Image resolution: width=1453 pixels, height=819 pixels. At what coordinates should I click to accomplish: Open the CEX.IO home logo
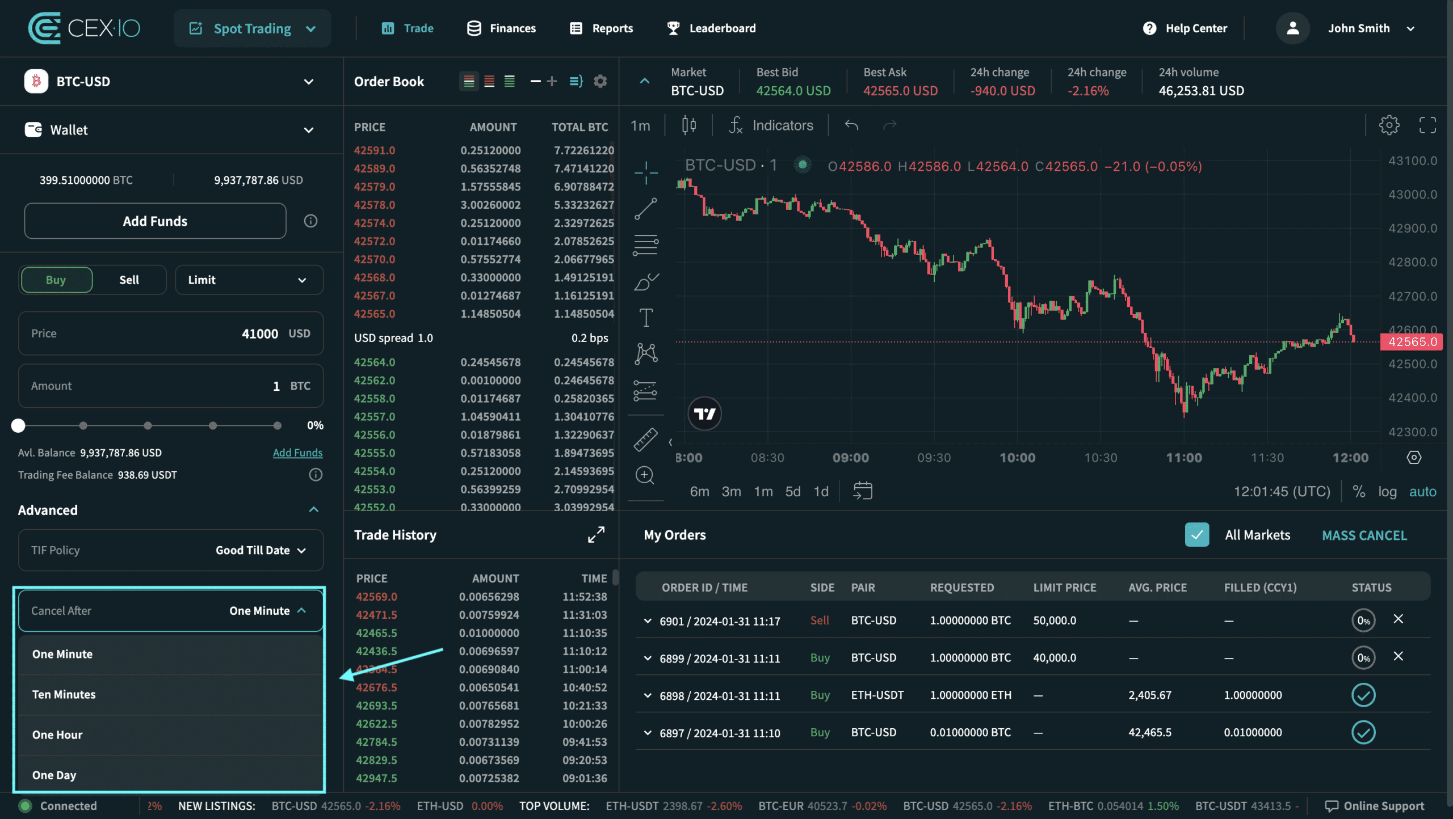click(x=84, y=28)
